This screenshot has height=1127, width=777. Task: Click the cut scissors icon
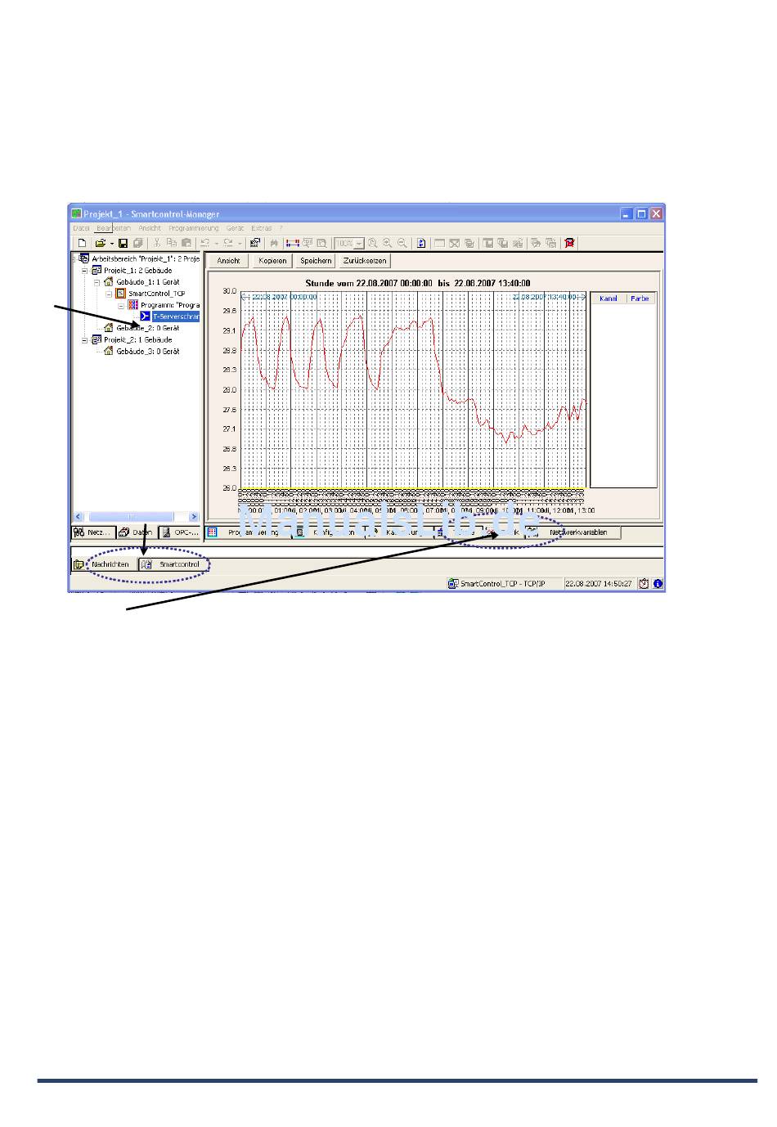pos(157,243)
